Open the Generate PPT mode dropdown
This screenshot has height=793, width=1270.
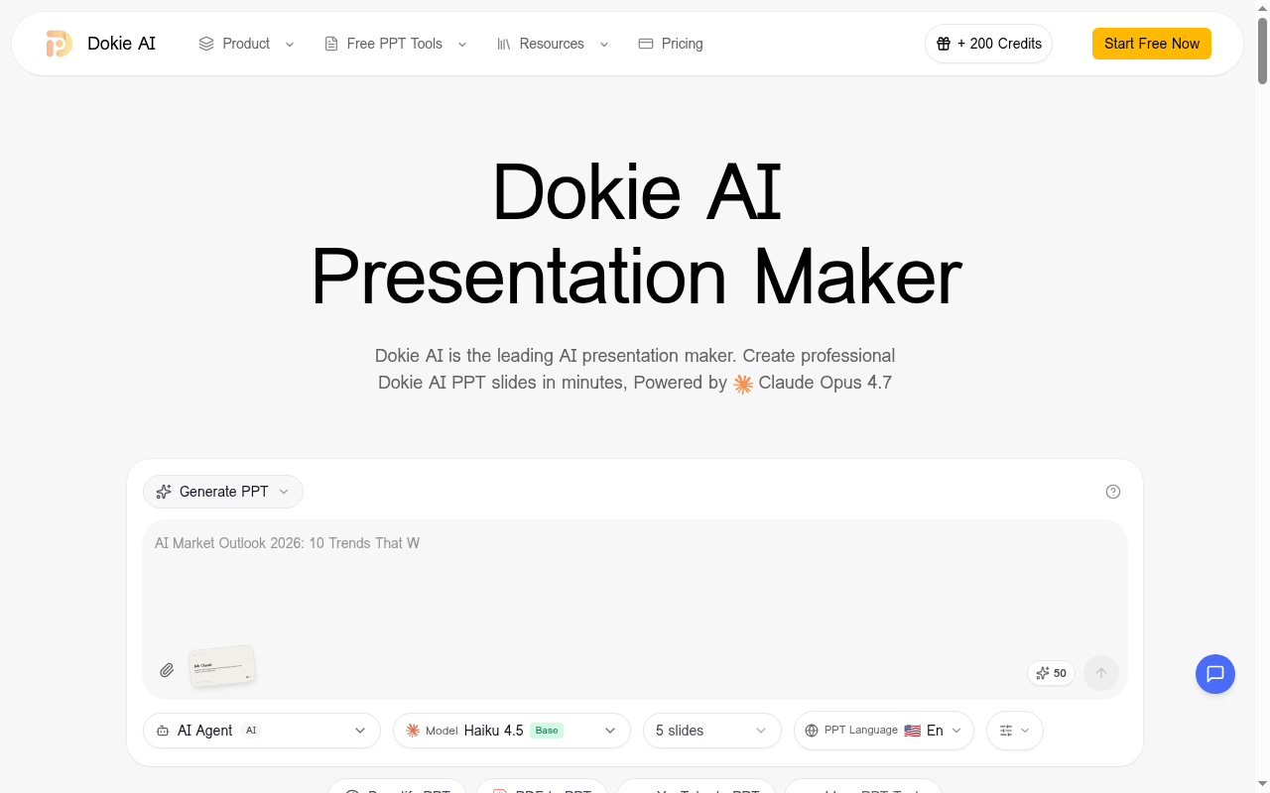click(x=223, y=492)
